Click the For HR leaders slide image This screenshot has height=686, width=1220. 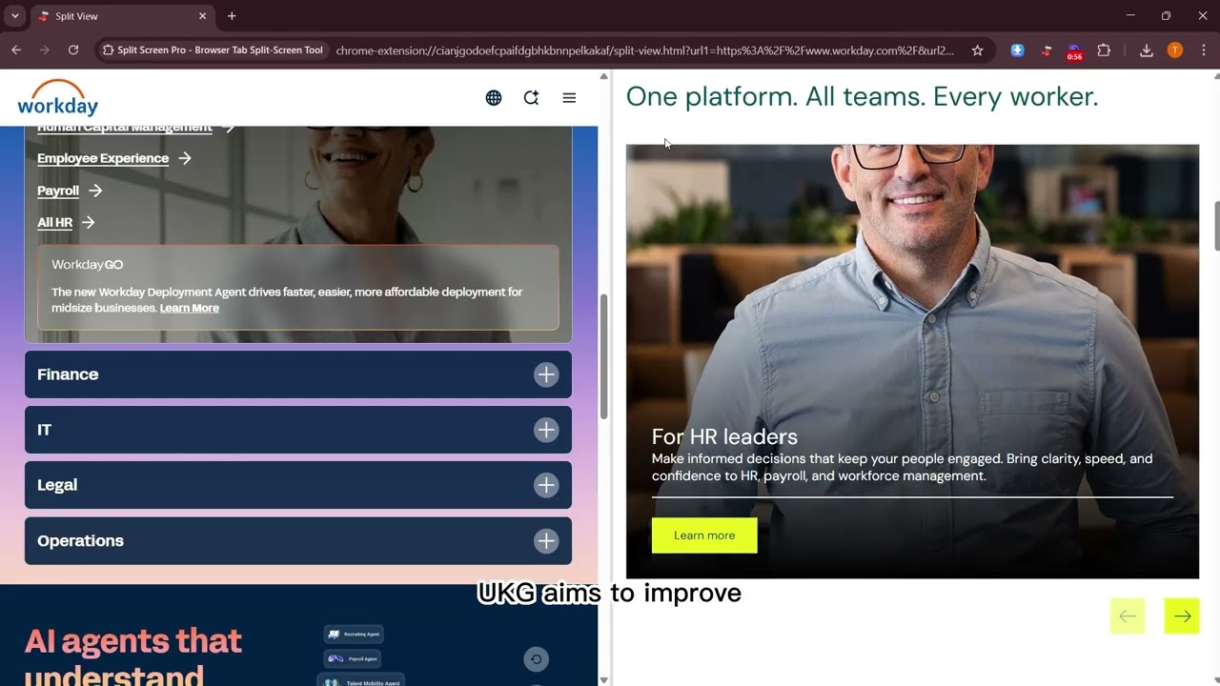coord(912,361)
